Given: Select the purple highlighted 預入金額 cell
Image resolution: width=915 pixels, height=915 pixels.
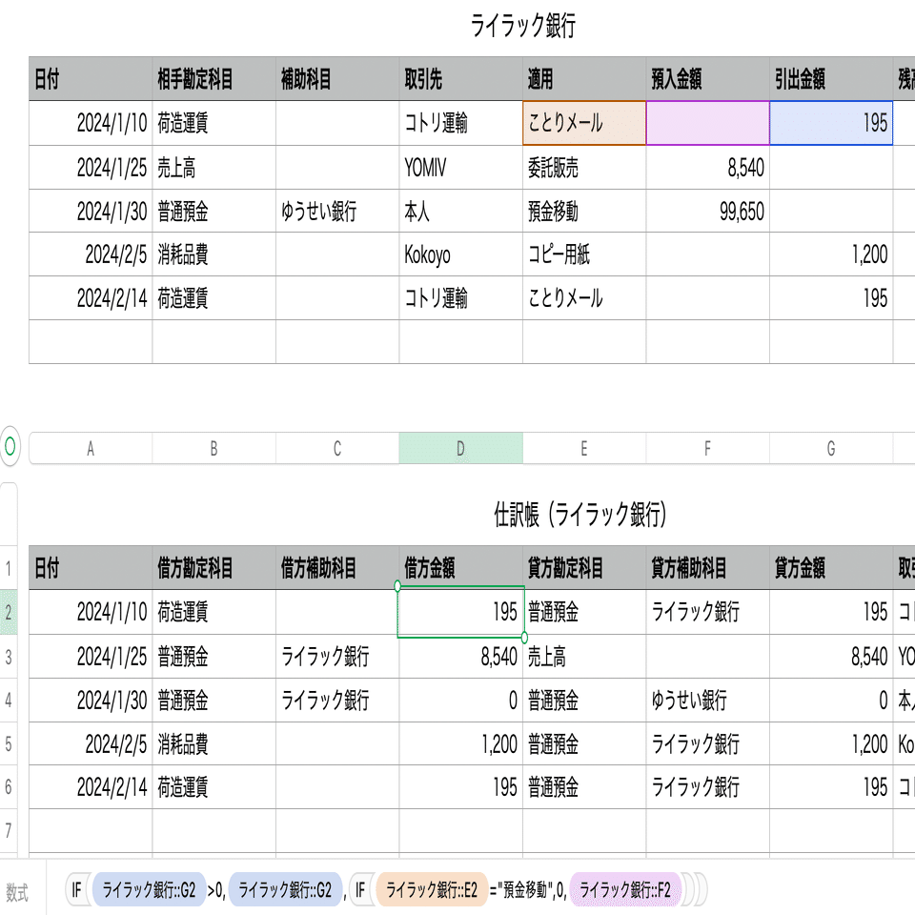Looking at the screenshot, I should (x=707, y=123).
